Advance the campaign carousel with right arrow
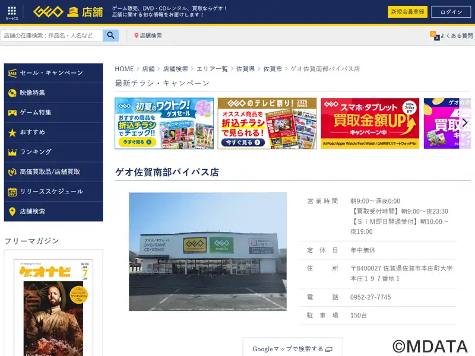 tap(465, 123)
